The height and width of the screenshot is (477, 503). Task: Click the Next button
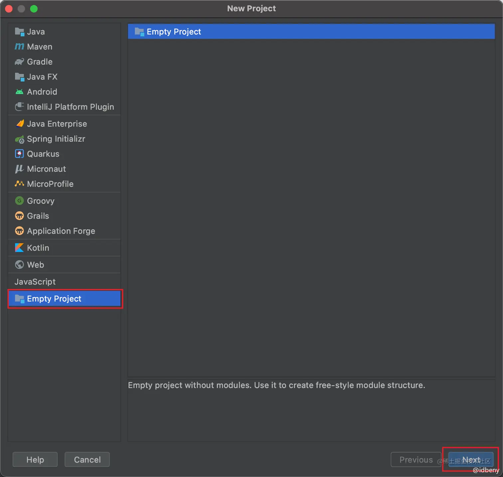(x=471, y=459)
